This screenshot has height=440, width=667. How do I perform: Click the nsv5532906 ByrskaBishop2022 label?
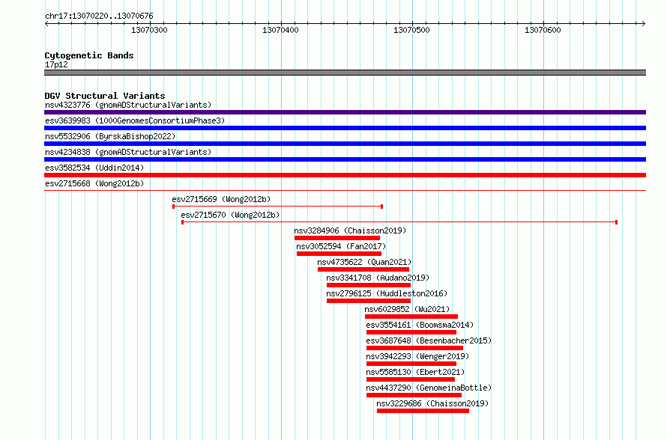(x=110, y=136)
